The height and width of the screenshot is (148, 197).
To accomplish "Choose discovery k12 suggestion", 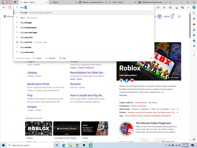I will (84, 37).
